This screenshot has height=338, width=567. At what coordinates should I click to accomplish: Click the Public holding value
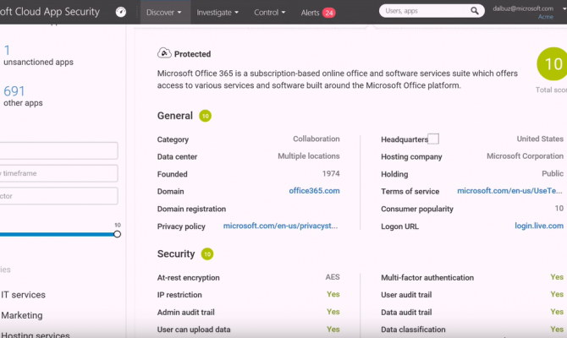point(553,173)
